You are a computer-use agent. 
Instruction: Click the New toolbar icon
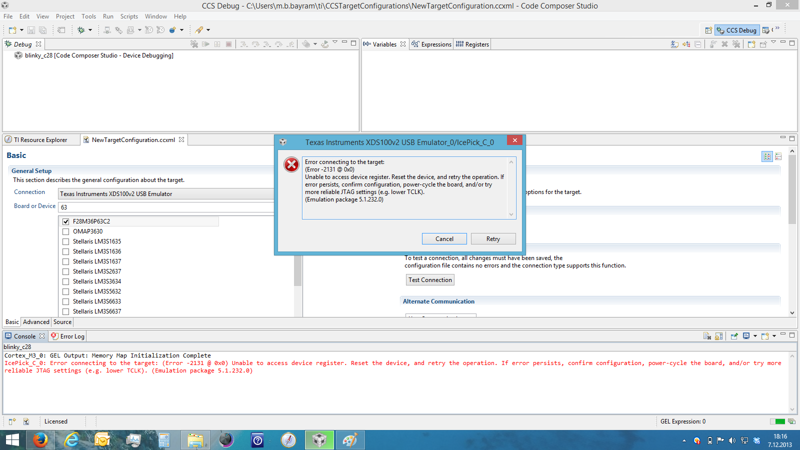tap(12, 30)
